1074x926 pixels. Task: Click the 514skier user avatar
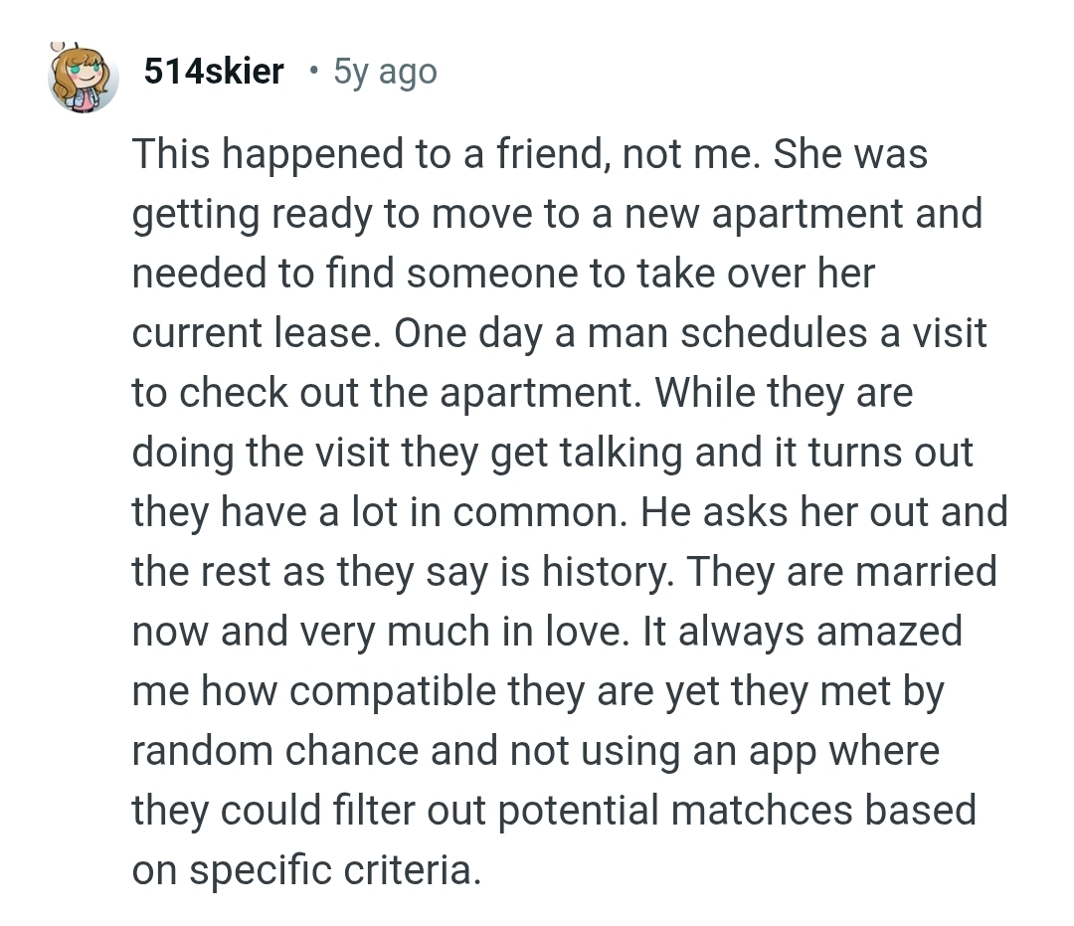pyautogui.click(x=85, y=78)
